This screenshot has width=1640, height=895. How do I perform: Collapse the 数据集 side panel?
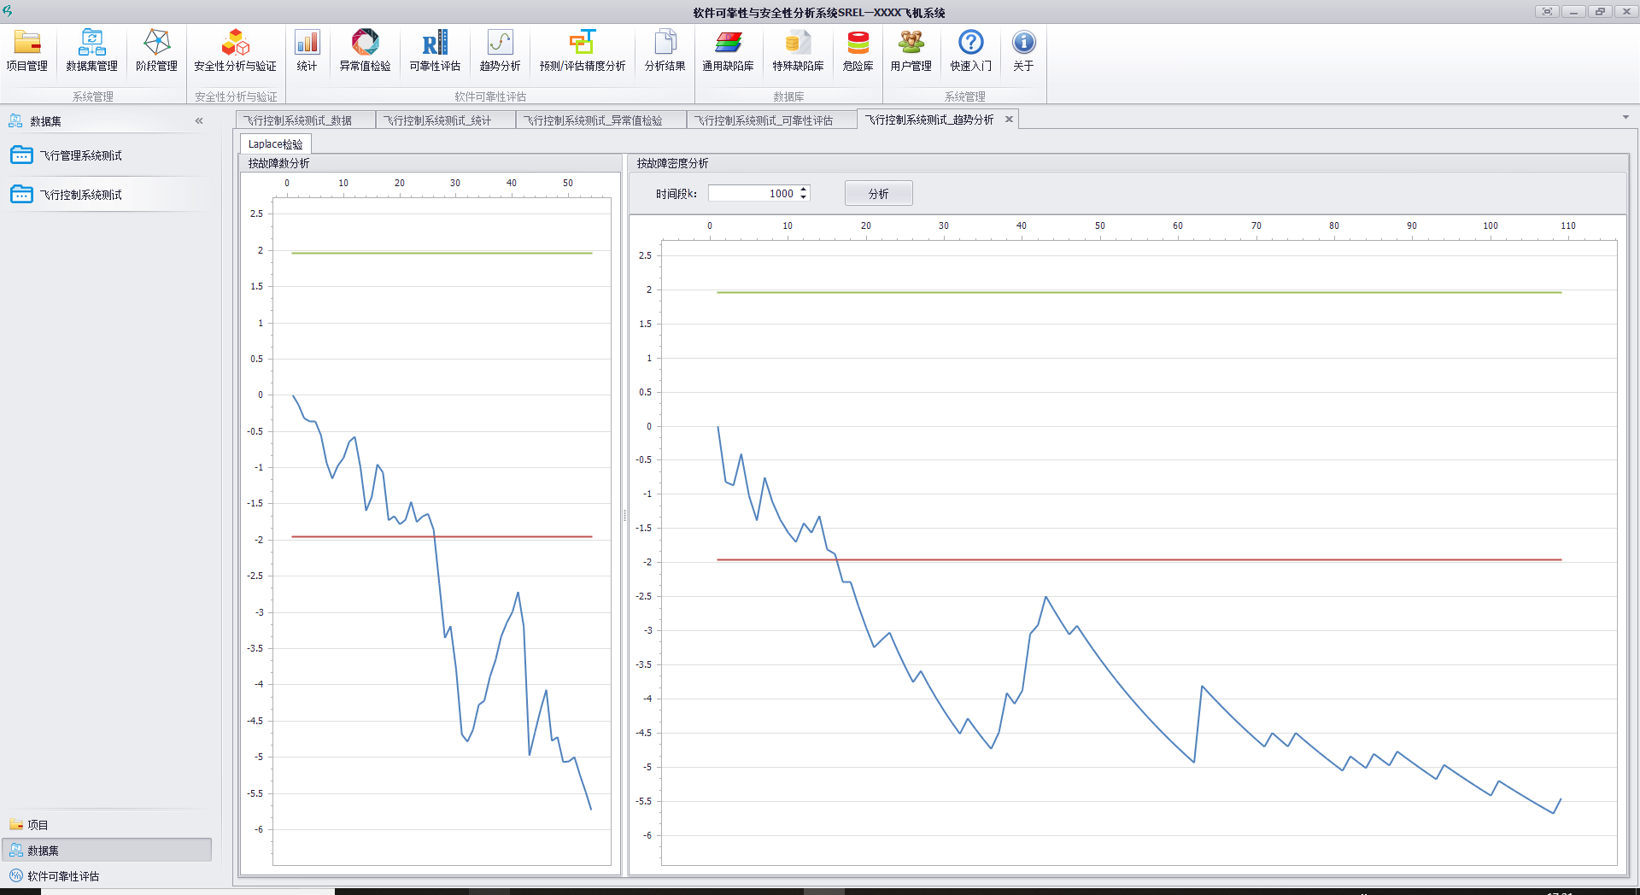(x=199, y=121)
